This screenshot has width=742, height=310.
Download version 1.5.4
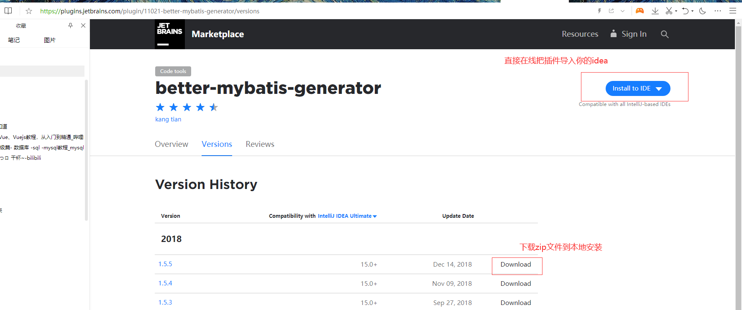pyautogui.click(x=516, y=284)
